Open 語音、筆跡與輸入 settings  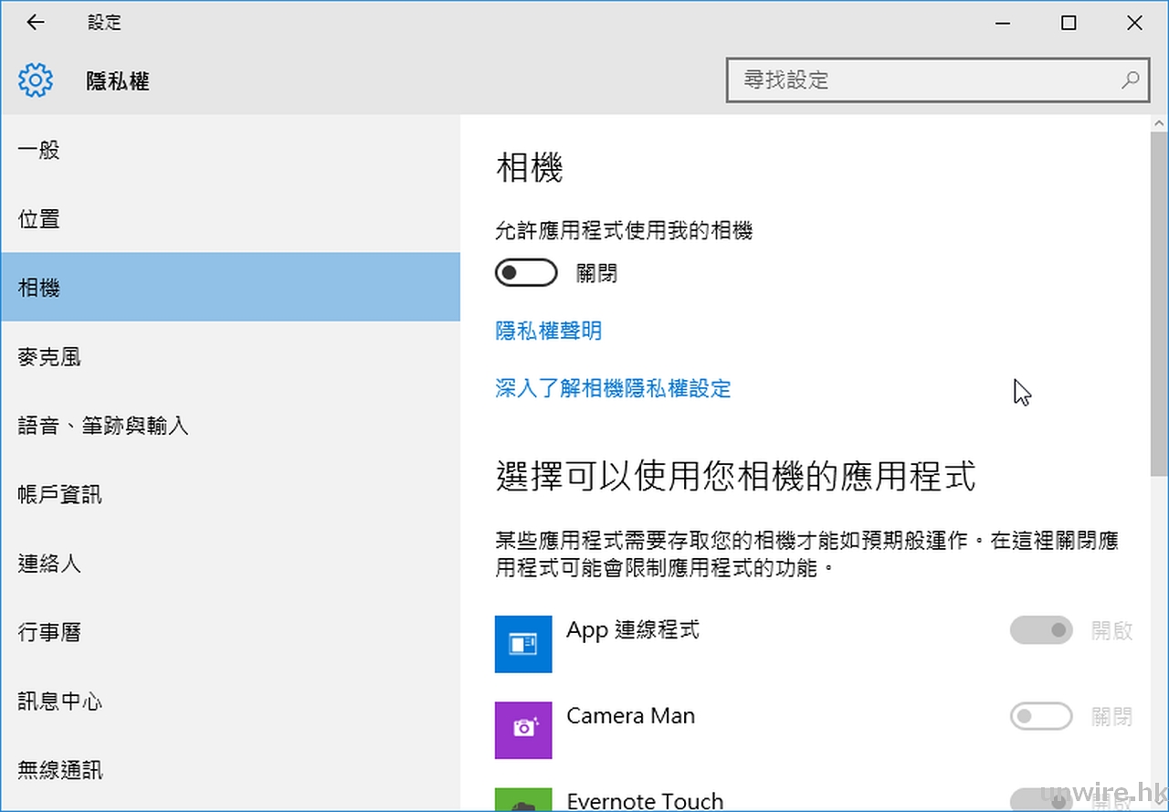pyautogui.click(x=103, y=426)
